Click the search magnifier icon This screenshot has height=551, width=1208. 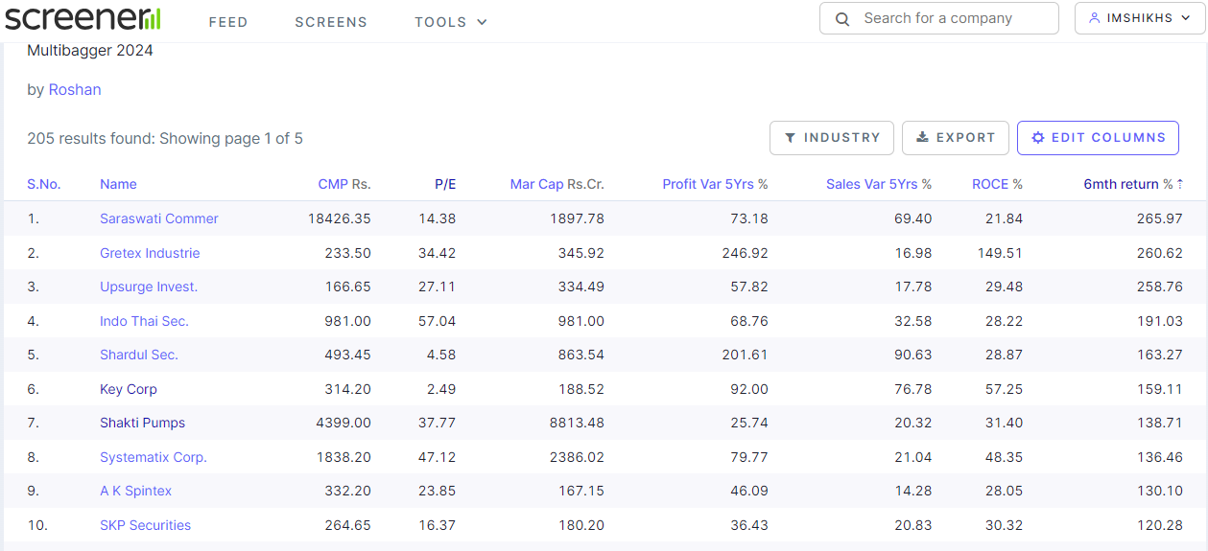(x=842, y=19)
